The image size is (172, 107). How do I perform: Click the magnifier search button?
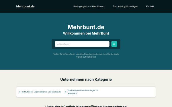coord(114,44)
